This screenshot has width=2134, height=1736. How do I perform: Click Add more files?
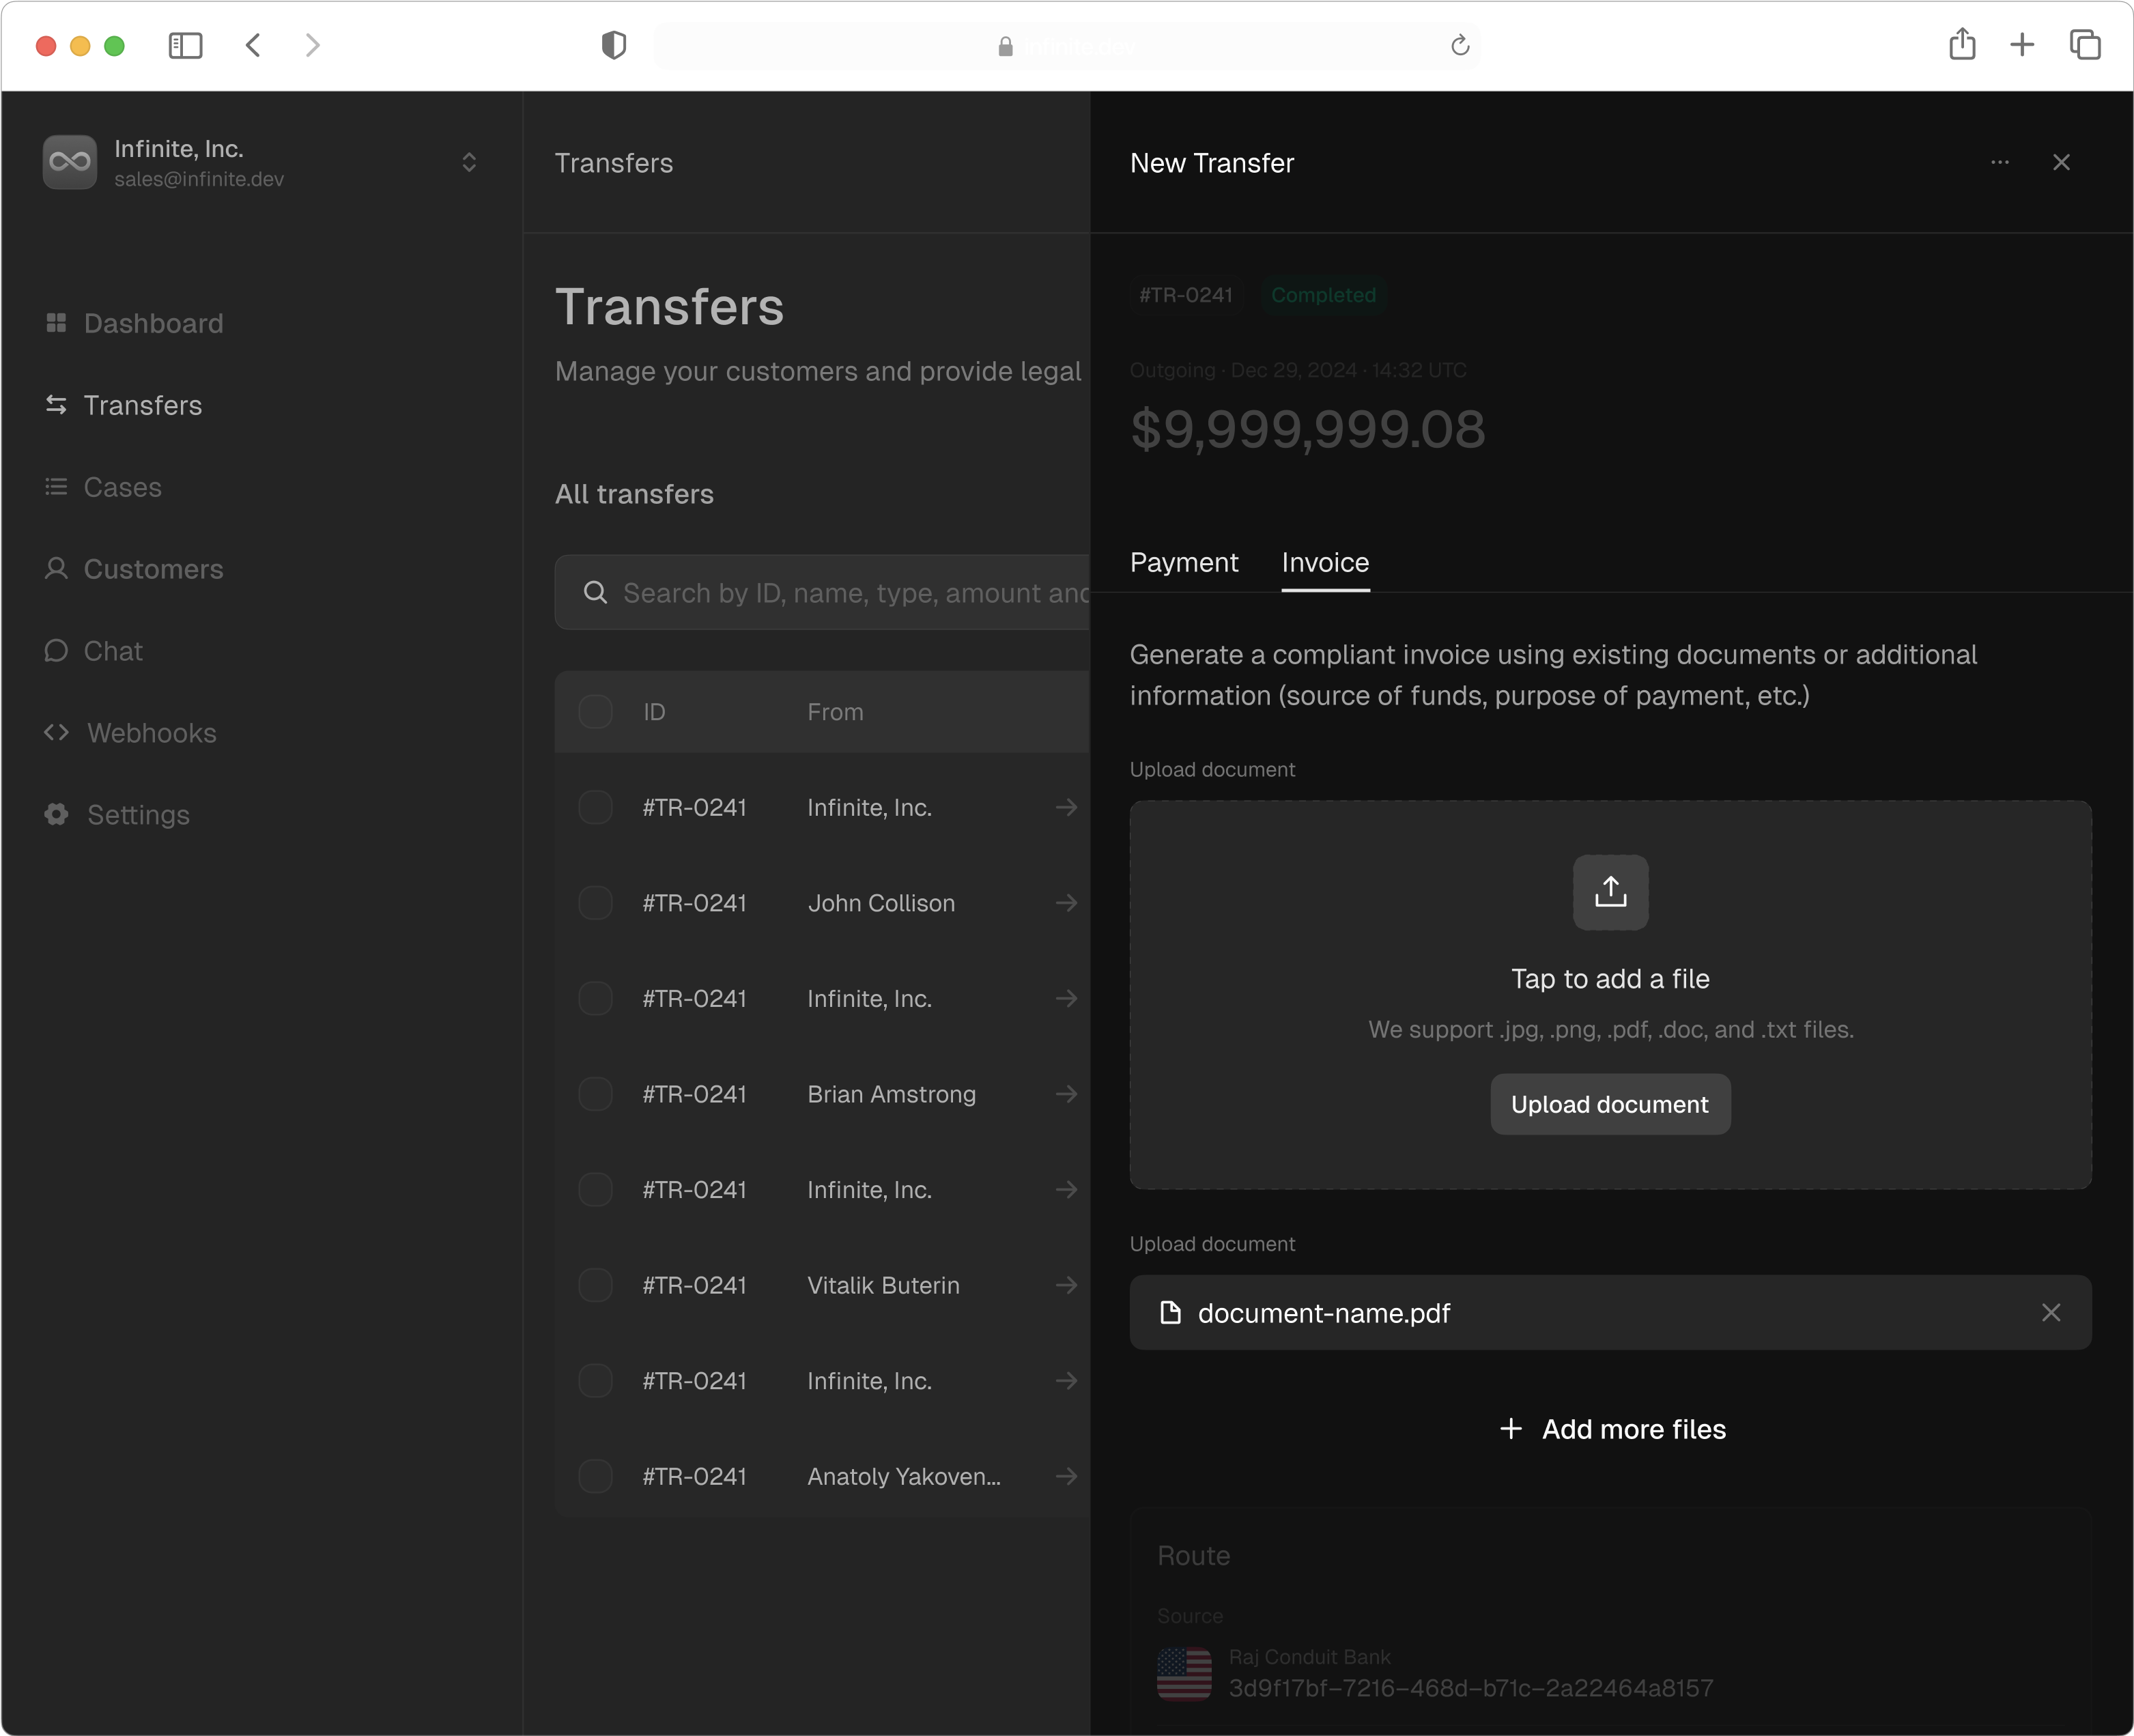[1612, 1429]
